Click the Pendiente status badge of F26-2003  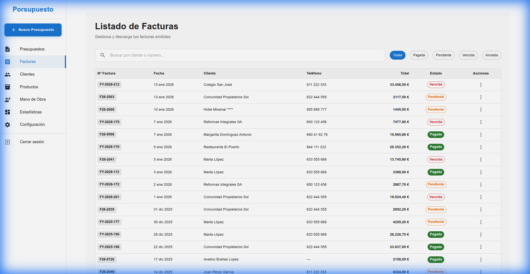point(436,97)
